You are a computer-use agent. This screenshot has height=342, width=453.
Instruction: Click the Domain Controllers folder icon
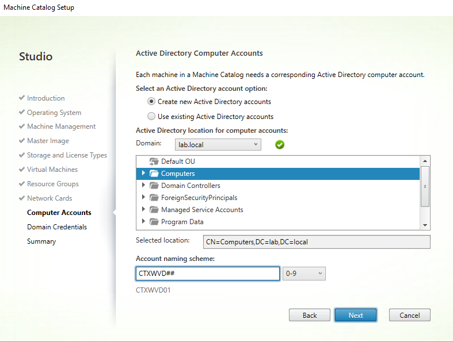tap(154, 186)
